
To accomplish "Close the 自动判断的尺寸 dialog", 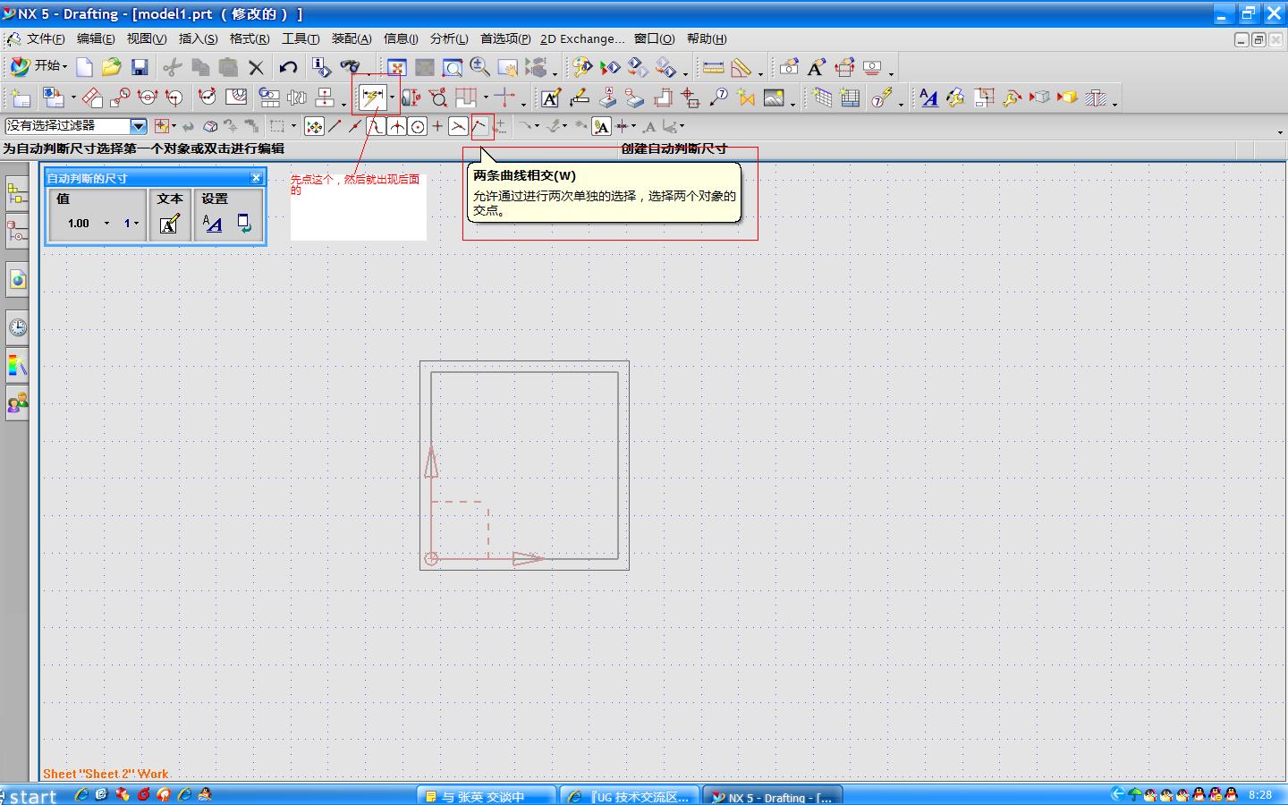I will click(x=256, y=178).
